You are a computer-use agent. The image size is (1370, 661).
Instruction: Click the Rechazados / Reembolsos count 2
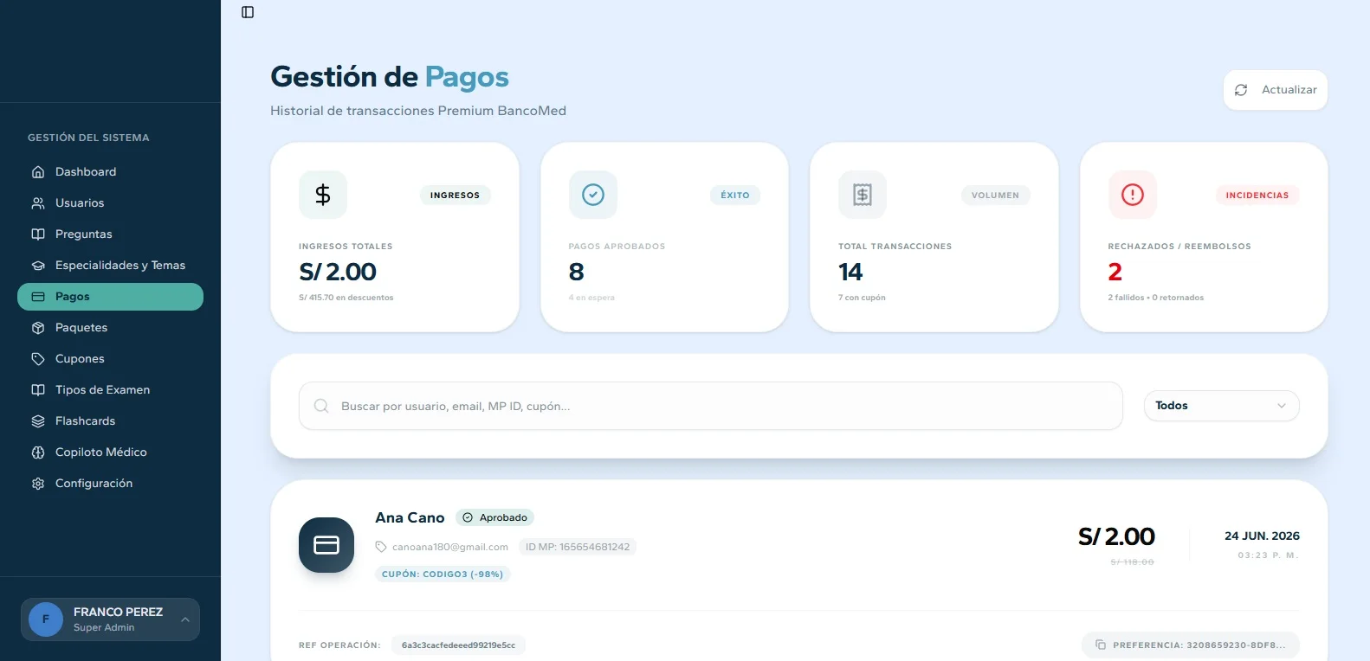pos(1115,272)
